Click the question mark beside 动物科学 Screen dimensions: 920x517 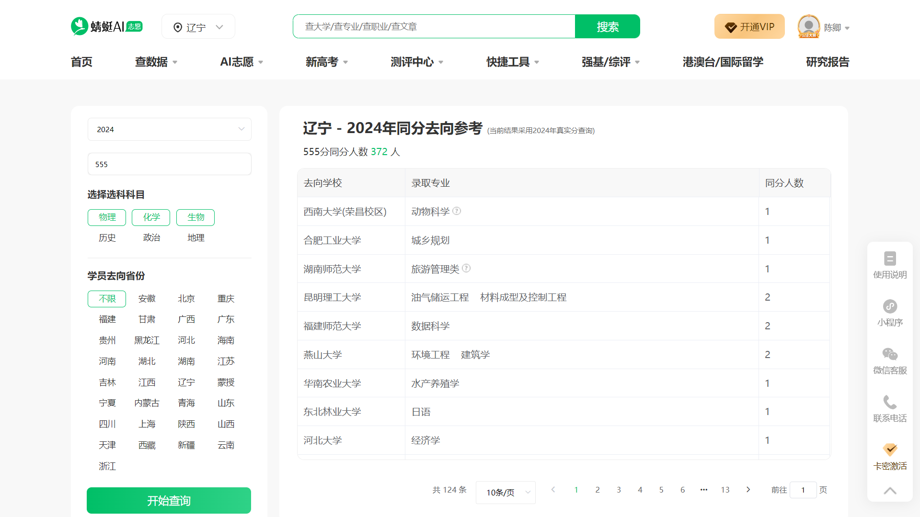tap(457, 211)
